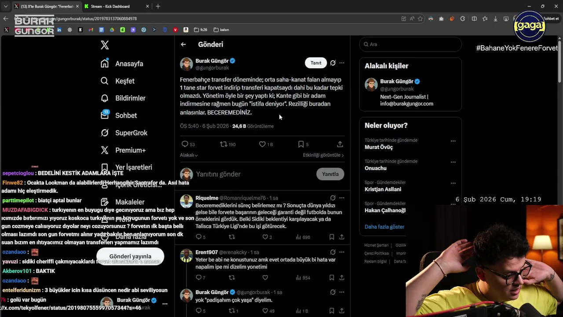Image resolution: width=563 pixels, height=317 pixels.
Task: Open more options on Riquelme's reply
Action: pyautogui.click(x=342, y=198)
